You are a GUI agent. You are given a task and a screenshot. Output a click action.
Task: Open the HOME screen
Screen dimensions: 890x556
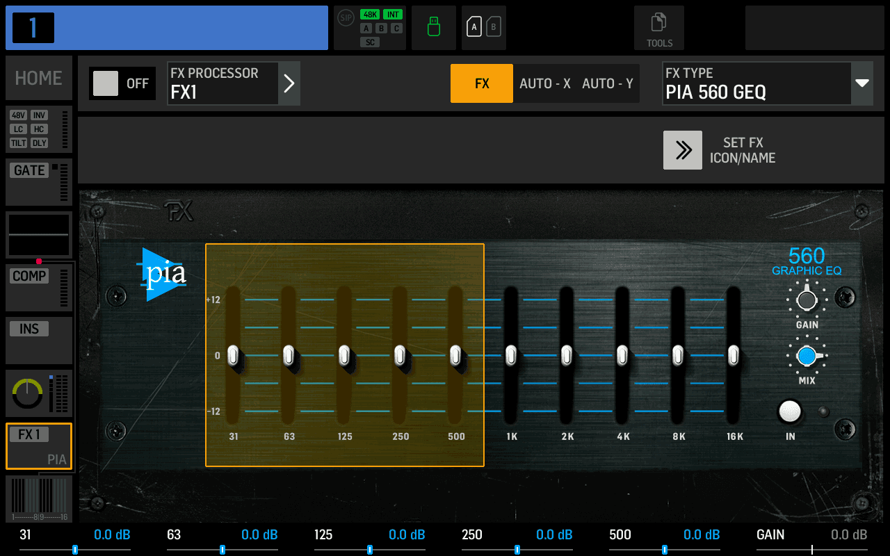click(39, 78)
